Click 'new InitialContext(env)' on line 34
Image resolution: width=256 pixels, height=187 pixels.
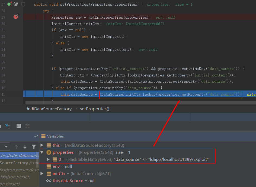[x=106, y=49]
